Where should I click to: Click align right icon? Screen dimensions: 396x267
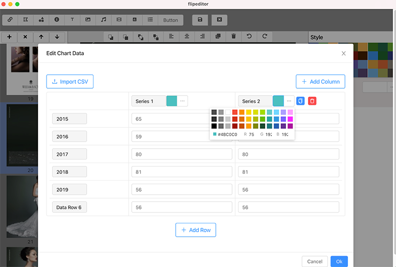[202, 37]
